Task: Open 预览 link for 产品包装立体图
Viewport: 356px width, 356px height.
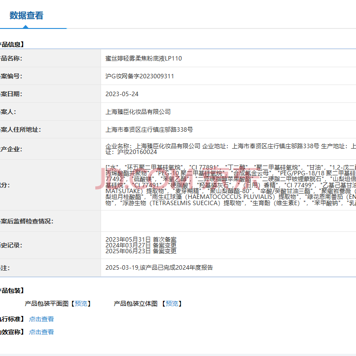Action: point(172,303)
